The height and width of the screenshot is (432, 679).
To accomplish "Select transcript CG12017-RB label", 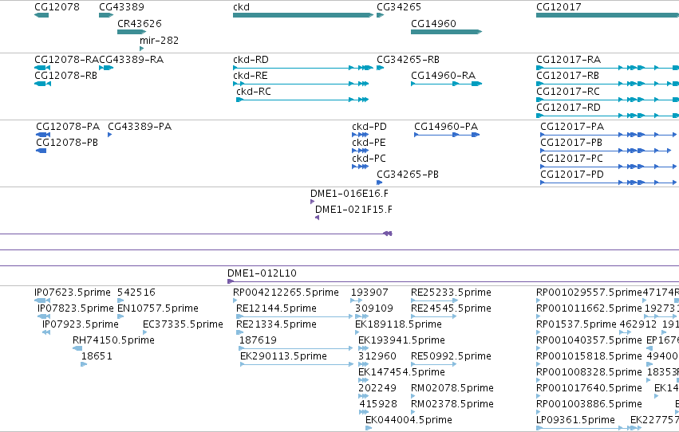I will (568, 76).
